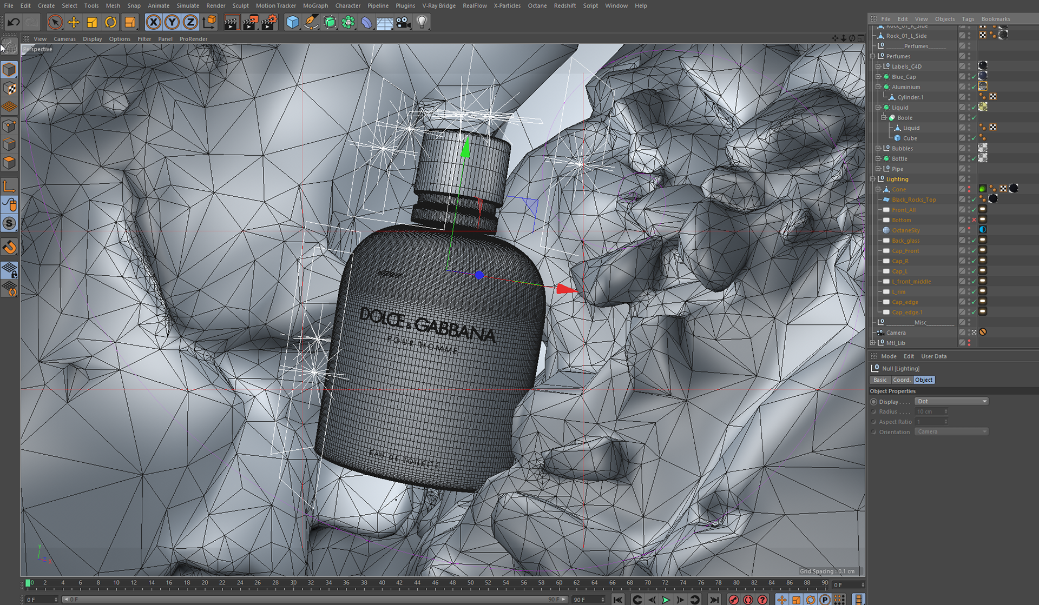Click the Camera object icon

(x=403, y=22)
